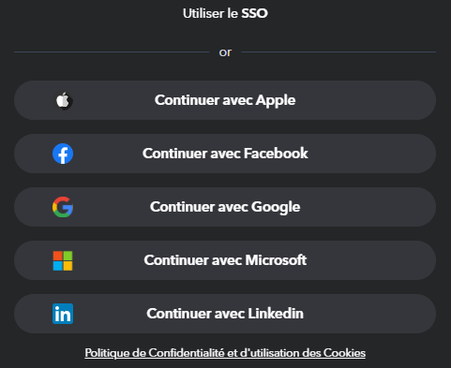
Task: Click blank area right of Linkedin label
Action: [x=369, y=314]
